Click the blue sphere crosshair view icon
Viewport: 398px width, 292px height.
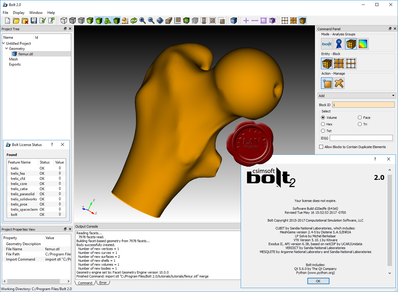(160, 21)
